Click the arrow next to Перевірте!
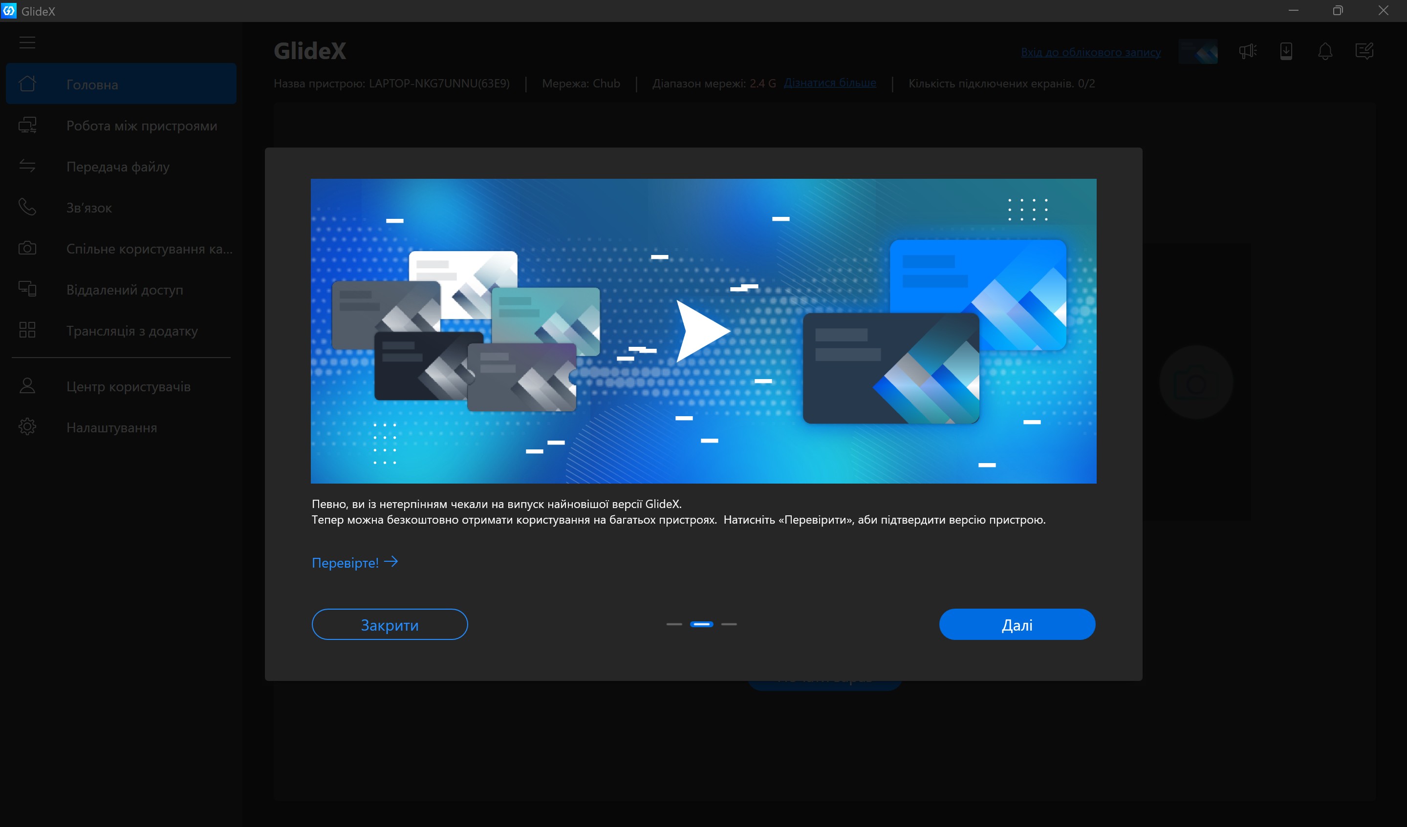1407x827 pixels. tap(391, 561)
